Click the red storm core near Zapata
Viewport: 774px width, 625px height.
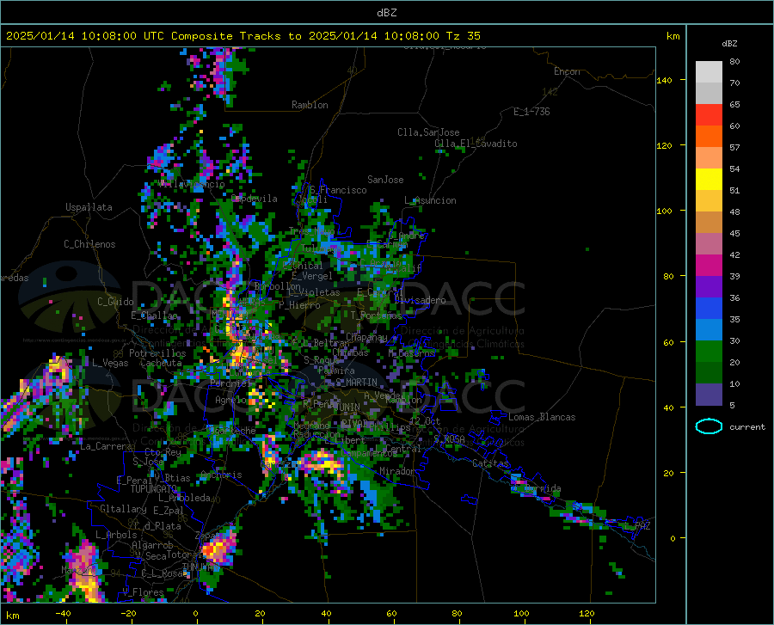pos(207,549)
